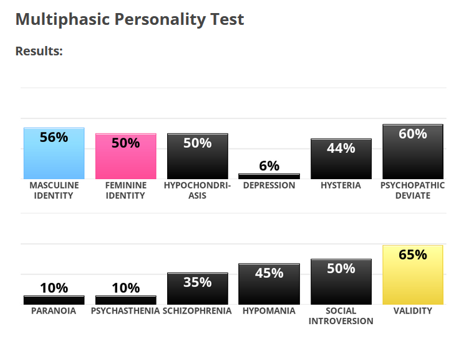Select the Hypochondriasis 50% bar
The image size is (474, 339).
coord(197,156)
